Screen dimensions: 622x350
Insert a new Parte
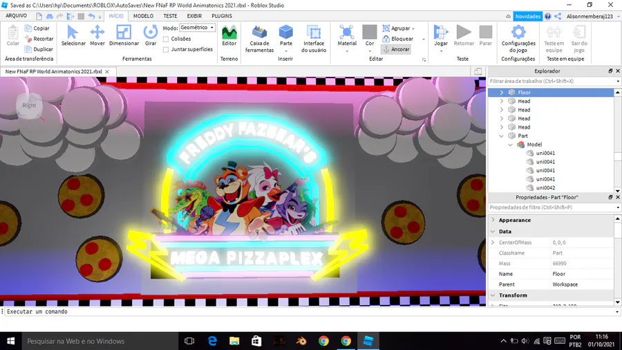tap(285, 39)
